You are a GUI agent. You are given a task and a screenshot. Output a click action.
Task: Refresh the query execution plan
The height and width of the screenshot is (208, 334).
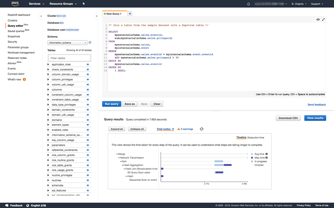coord(202,129)
